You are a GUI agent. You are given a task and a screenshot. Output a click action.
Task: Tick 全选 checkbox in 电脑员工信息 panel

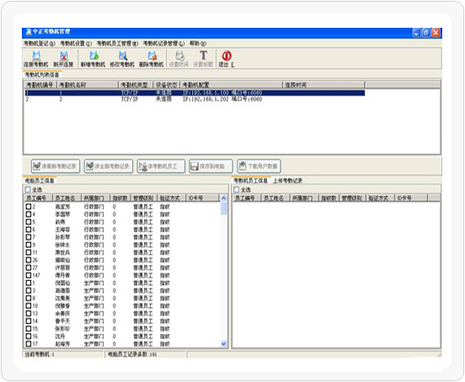pos(28,189)
